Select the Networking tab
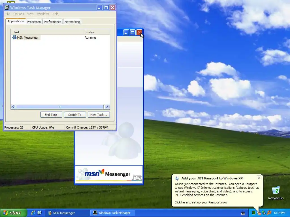 click(x=72, y=22)
